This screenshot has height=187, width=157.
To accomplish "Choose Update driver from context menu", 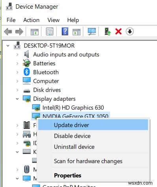I will [x=93, y=125].
